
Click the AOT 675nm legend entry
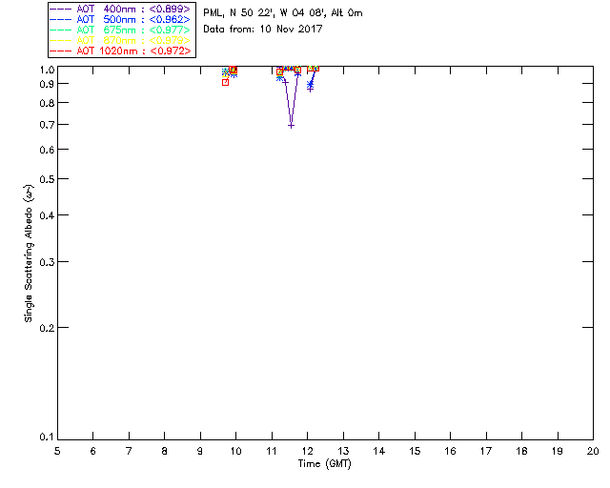(x=120, y=30)
